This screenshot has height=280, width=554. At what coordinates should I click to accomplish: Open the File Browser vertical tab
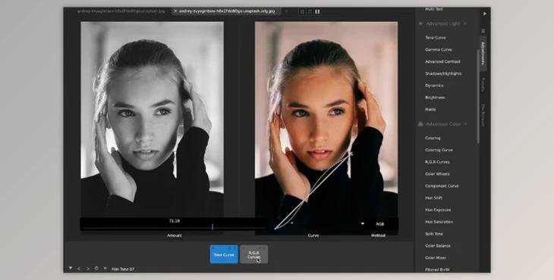click(x=483, y=115)
